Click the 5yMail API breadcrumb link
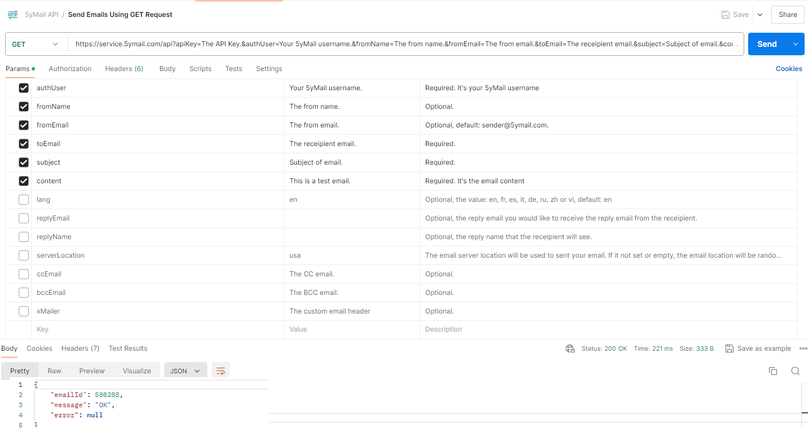 pos(42,15)
